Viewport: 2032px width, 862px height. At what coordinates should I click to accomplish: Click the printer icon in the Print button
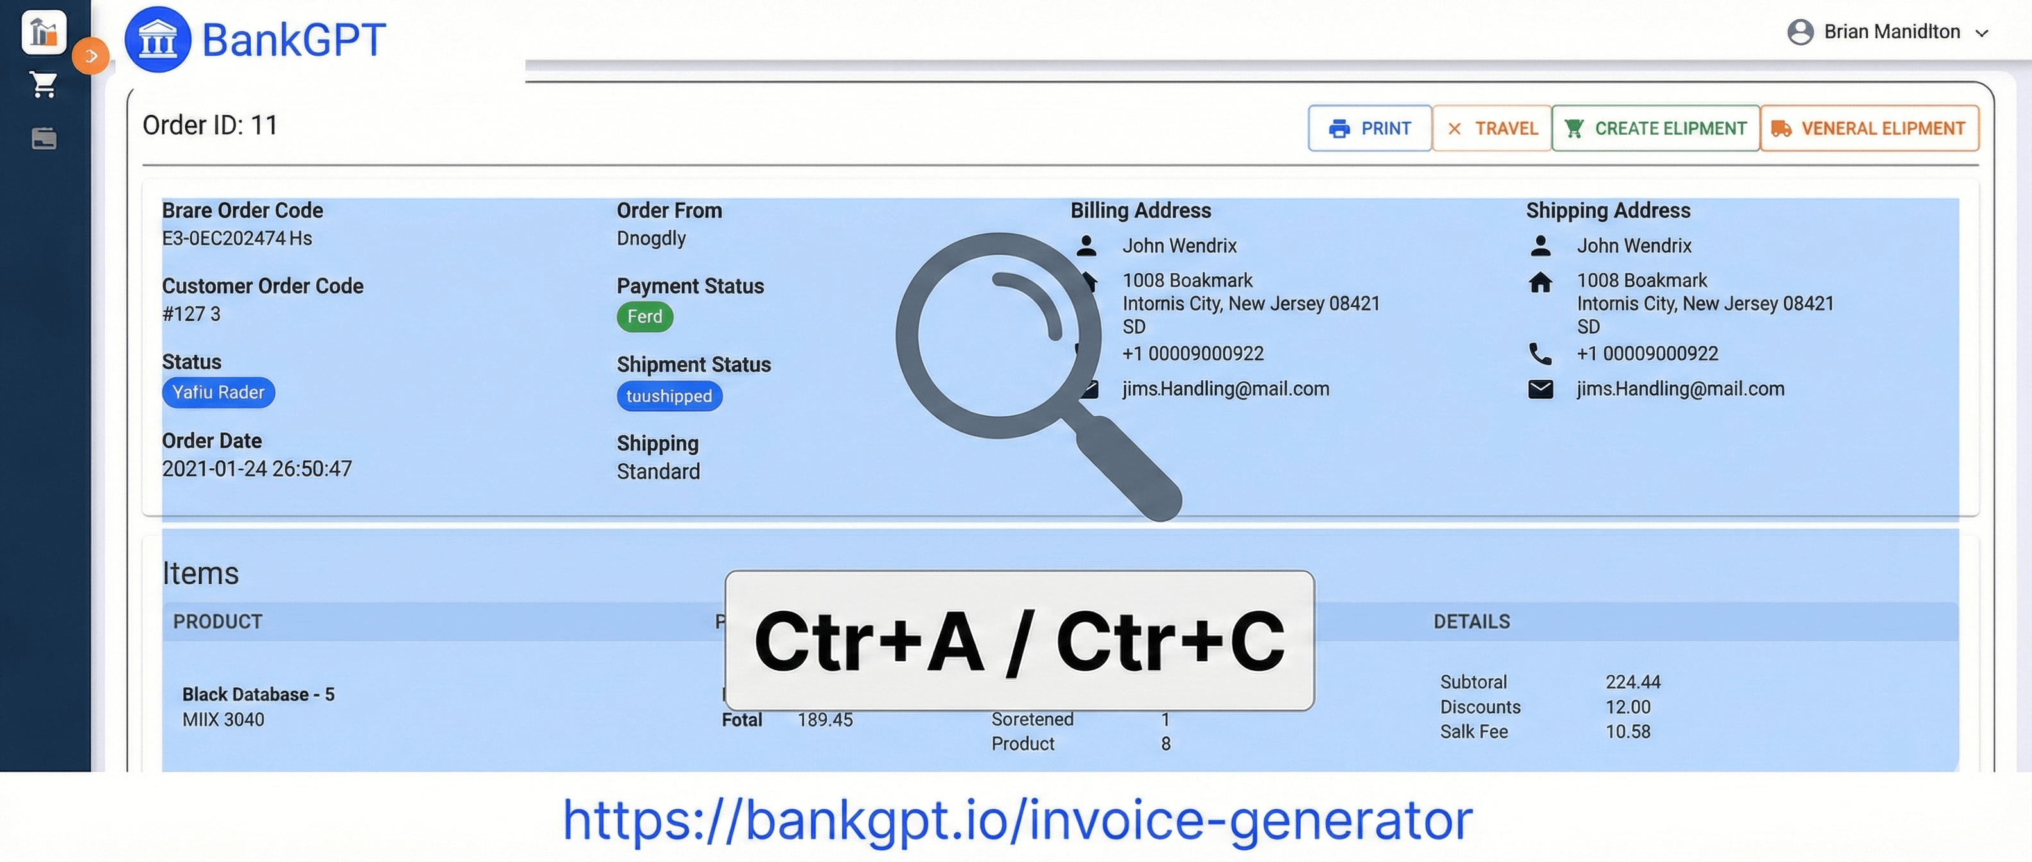tap(1339, 128)
